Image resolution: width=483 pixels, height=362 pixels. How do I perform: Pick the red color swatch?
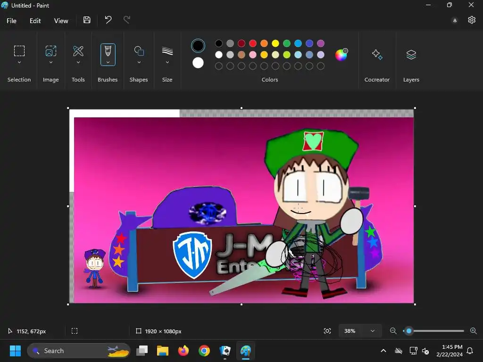(x=253, y=43)
